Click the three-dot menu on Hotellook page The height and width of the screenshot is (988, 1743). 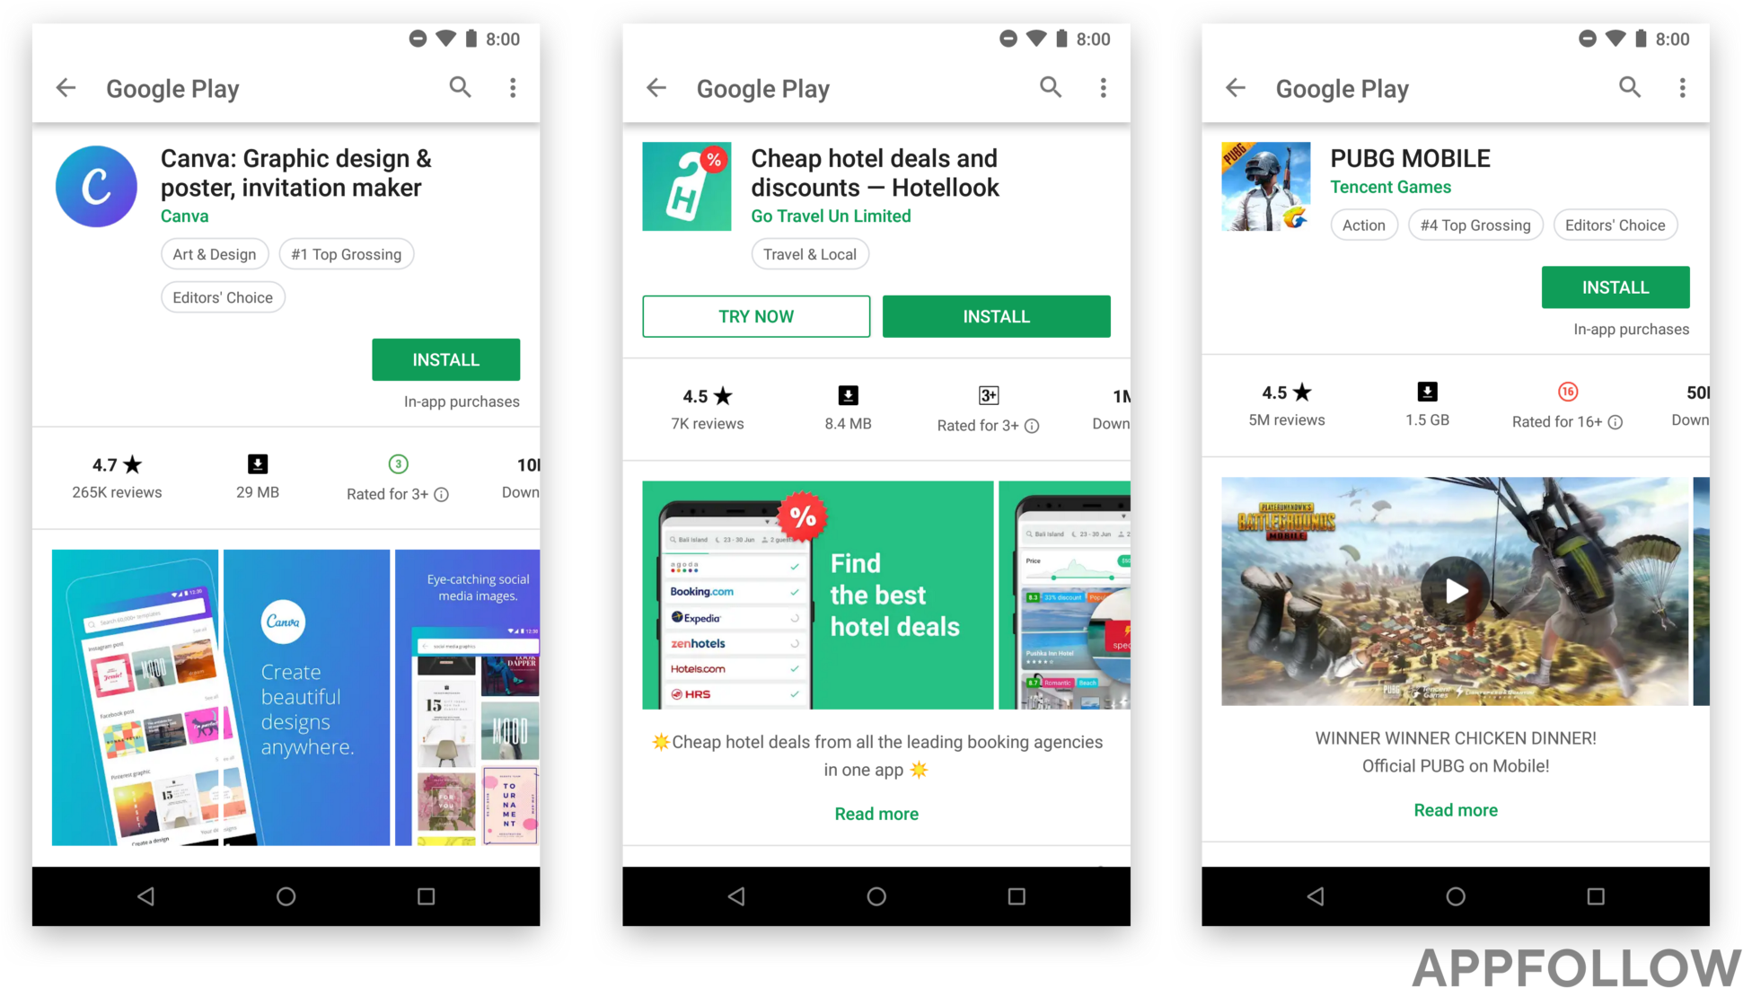pos(1103,87)
